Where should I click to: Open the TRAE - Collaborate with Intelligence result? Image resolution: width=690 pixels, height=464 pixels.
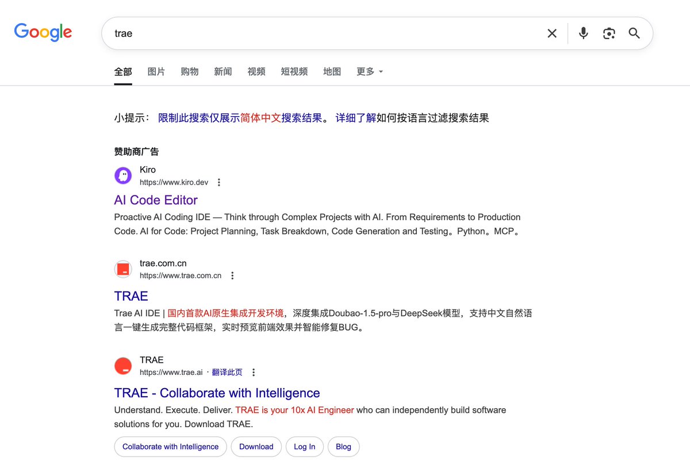216,393
